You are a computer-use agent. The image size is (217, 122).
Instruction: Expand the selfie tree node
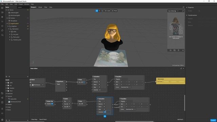click(10, 32)
